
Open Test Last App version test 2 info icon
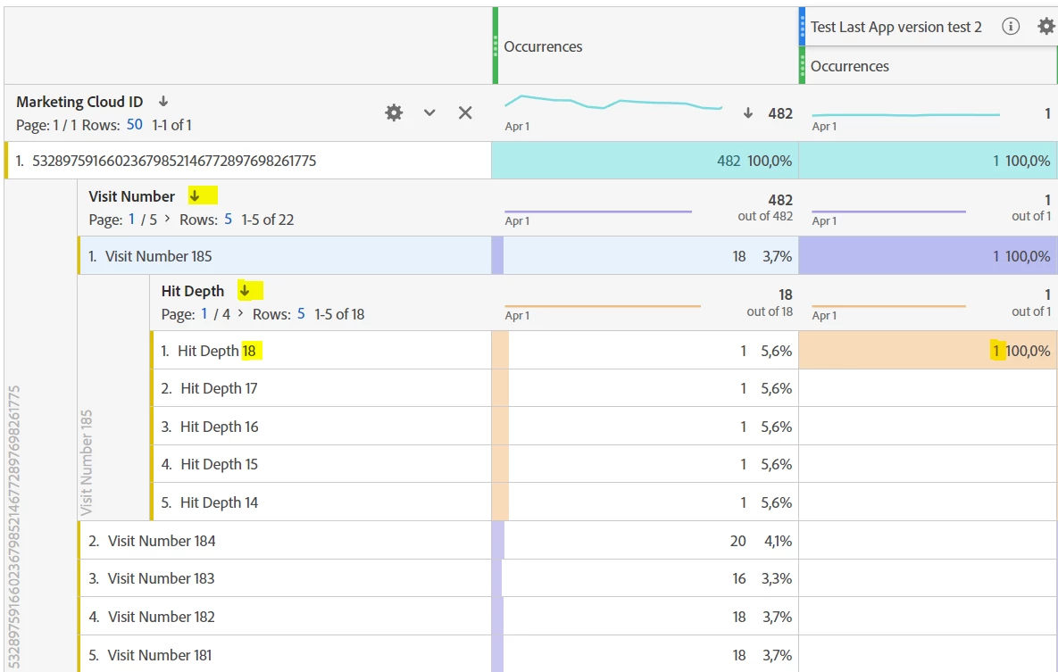point(1010,26)
